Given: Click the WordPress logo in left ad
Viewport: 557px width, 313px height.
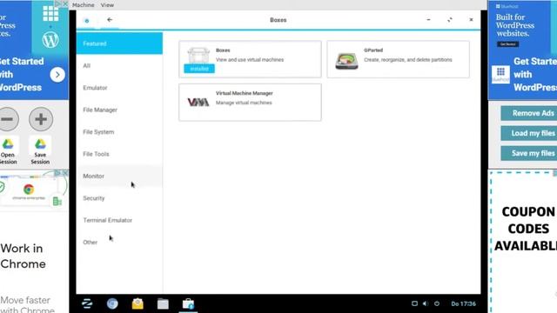Looking at the screenshot, I should click(x=50, y=39).
